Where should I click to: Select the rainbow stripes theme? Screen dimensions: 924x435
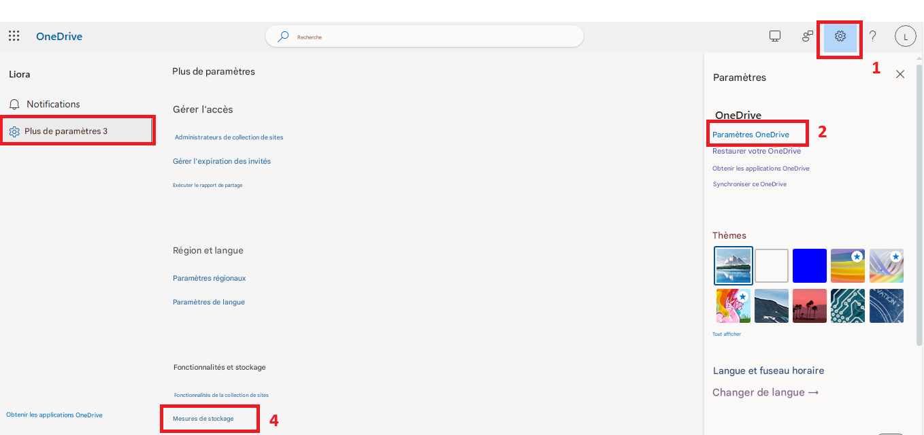point(848,266)
